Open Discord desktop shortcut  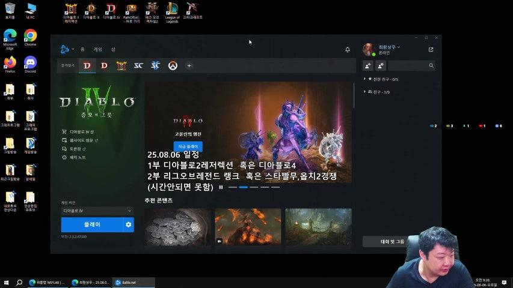[30, 64]
